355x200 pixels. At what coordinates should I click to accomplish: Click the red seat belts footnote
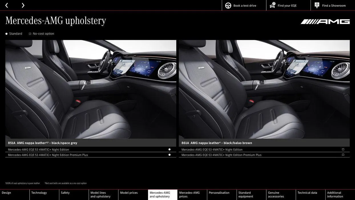tap(66, 183)
